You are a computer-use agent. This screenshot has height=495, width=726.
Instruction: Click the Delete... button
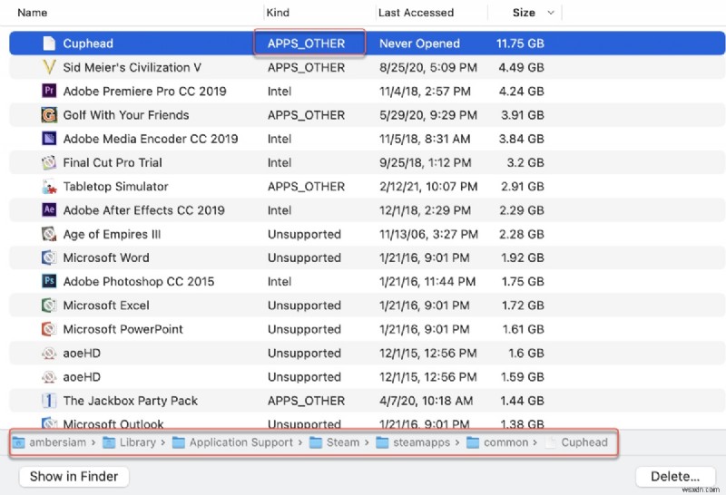(674, 477)
